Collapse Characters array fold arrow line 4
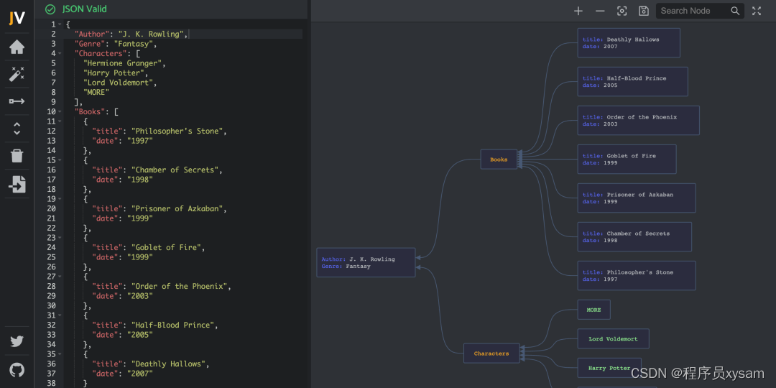The image size is (776, 388). coord(60,53)
